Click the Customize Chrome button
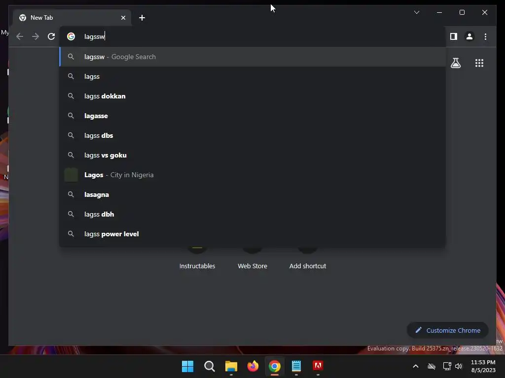Screen dimensions: 505x378 pyautogui.click(x=448, y=330)
